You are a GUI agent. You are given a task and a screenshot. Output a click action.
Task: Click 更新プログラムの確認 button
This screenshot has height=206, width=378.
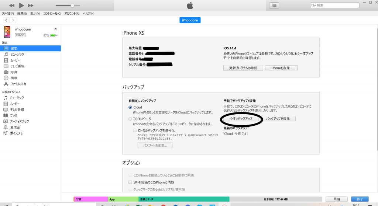[x=243, y=68]
